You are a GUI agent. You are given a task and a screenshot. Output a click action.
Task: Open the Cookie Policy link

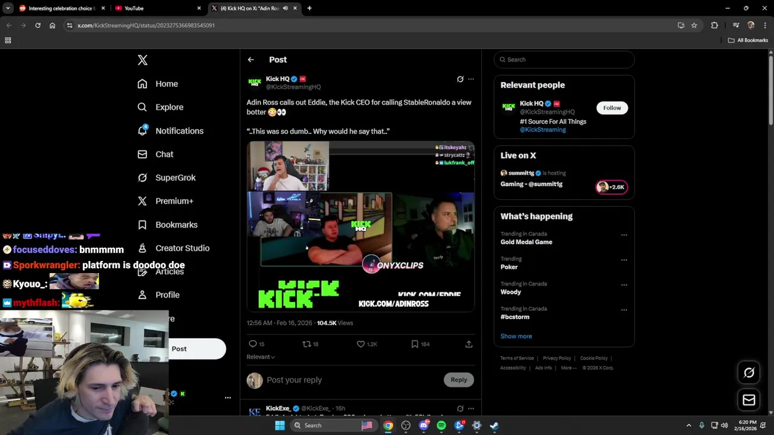594,358
